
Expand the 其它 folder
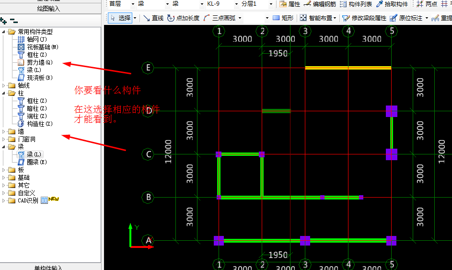tap(3, 185)
